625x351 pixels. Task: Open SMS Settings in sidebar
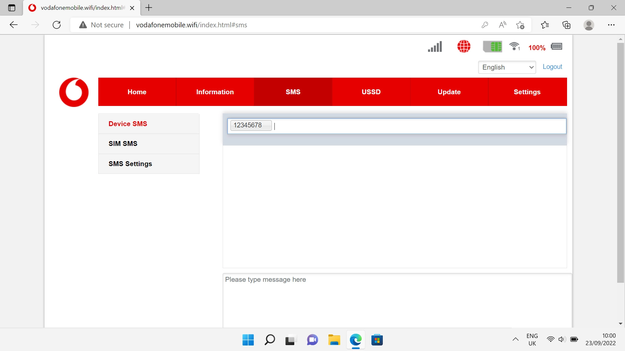click(149, 164)
